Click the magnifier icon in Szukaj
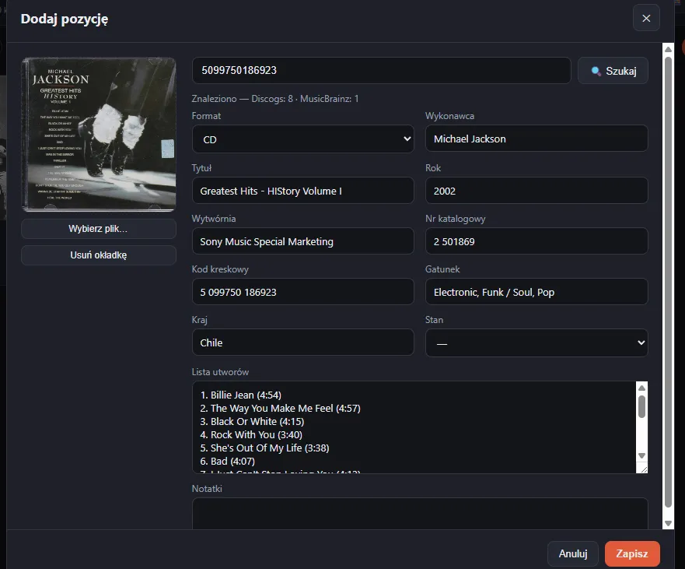The width and height of the screenshot is (685, 569). pos(596,71)
